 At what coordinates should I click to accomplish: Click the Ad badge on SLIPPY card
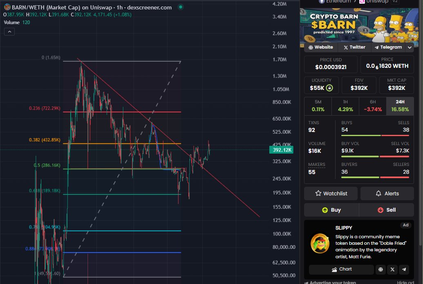click(x=405, y=225)
